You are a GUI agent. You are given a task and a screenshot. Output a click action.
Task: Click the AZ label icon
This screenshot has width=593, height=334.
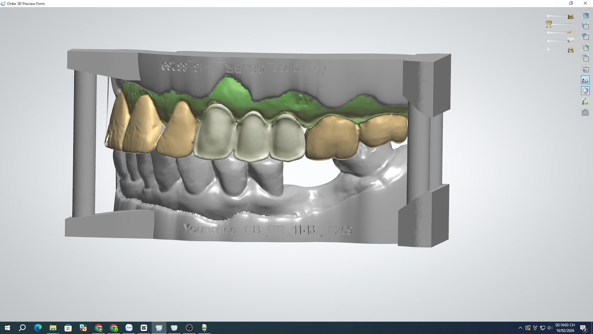click(586, 112)
